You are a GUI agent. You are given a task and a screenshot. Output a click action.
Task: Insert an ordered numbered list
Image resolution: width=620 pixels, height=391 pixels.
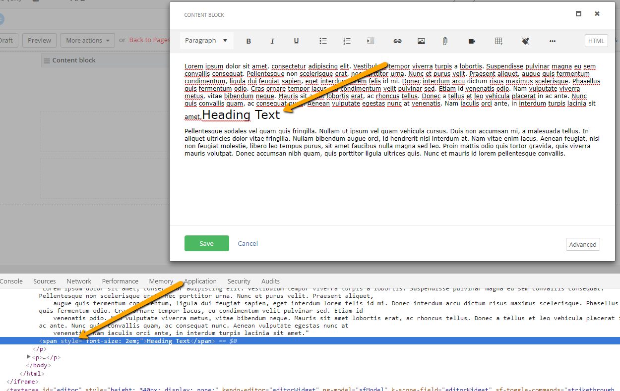tap(347, 41)
